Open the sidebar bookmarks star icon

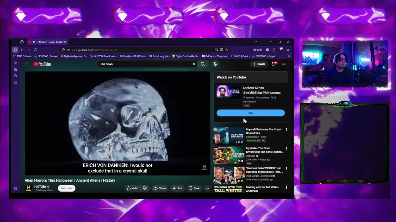click(x=15, y=82)
